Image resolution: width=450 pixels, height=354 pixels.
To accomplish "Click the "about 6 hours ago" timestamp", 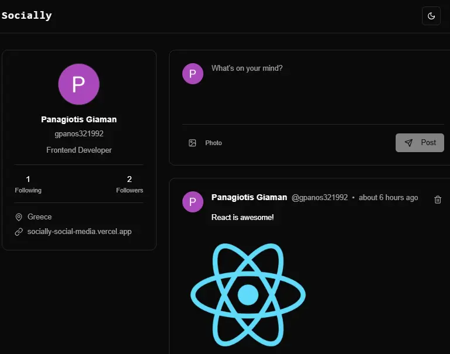I will pyautogui.click(x=388, y=198).
